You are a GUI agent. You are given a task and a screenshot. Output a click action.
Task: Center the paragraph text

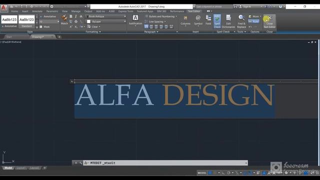[x=156, y=26]
